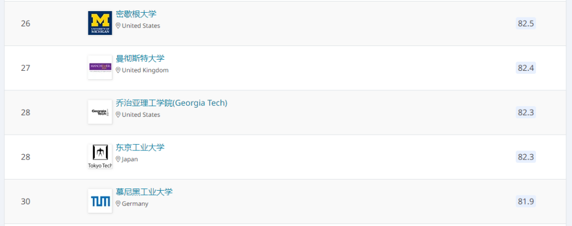
Task: Click the Tokyo Tech logo thumbnail
Action: pos(100,156)
